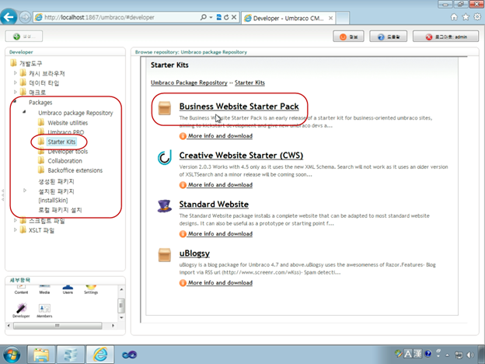Open a new blank browser tab
The width and height of the screenshot is (485, 364).
(343, 18)
